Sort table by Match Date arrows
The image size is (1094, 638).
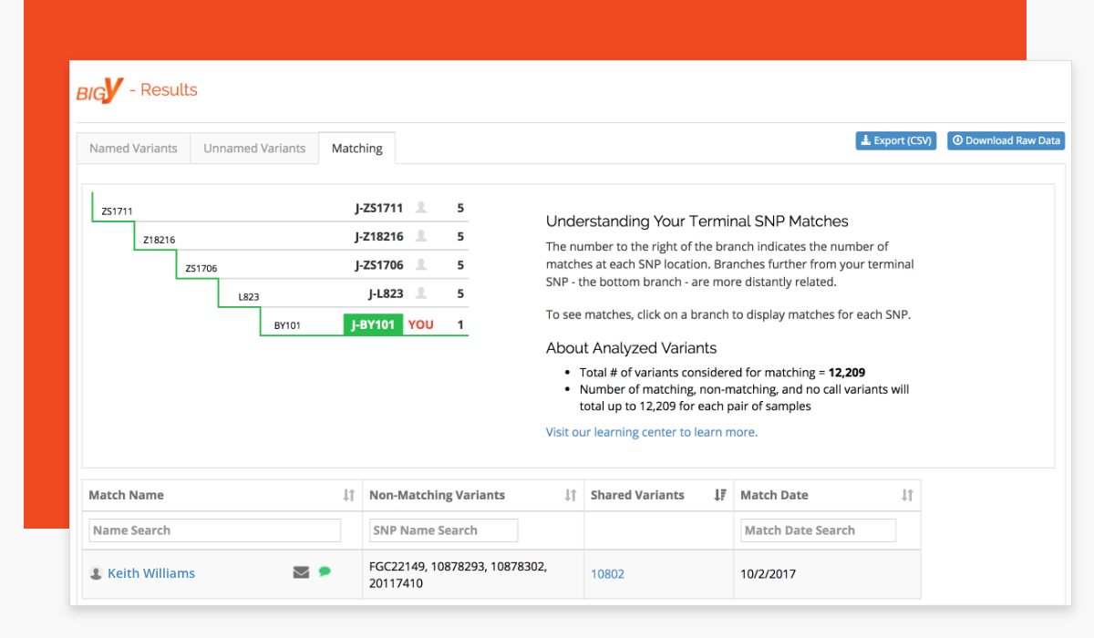tap(907, 495)
